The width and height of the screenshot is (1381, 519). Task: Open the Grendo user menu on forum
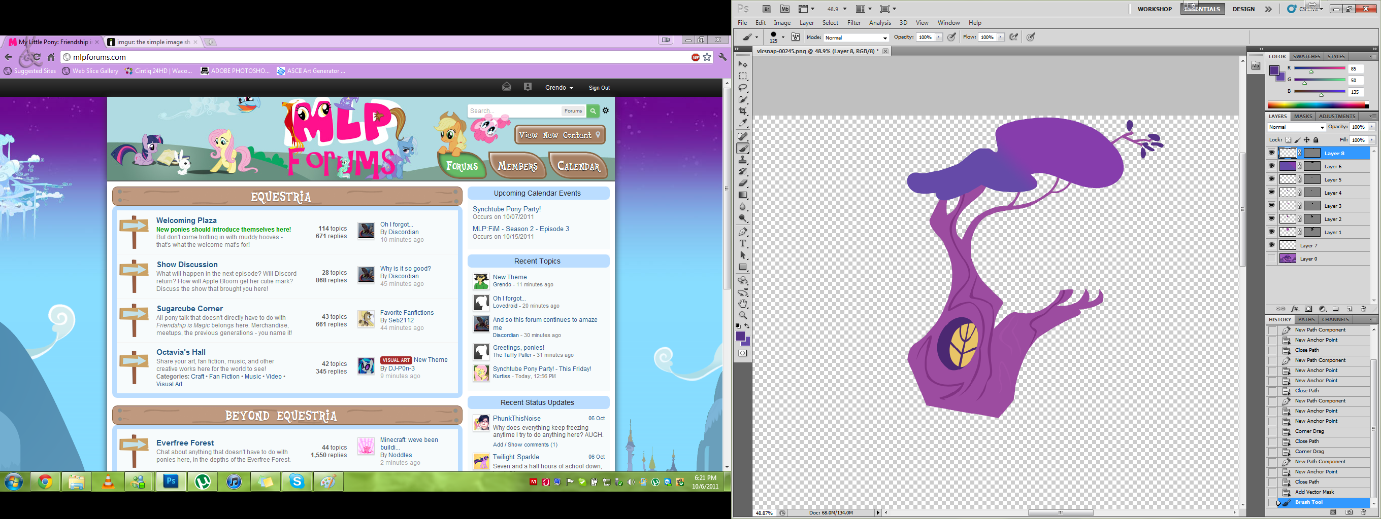click(x=559, y=88)
